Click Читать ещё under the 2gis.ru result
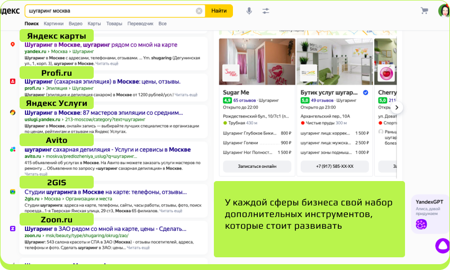Viewport: 450px width, 270px height. (x=171, y=211)
